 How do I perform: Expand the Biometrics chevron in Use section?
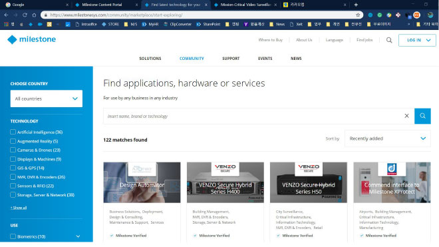click(78, 236)
